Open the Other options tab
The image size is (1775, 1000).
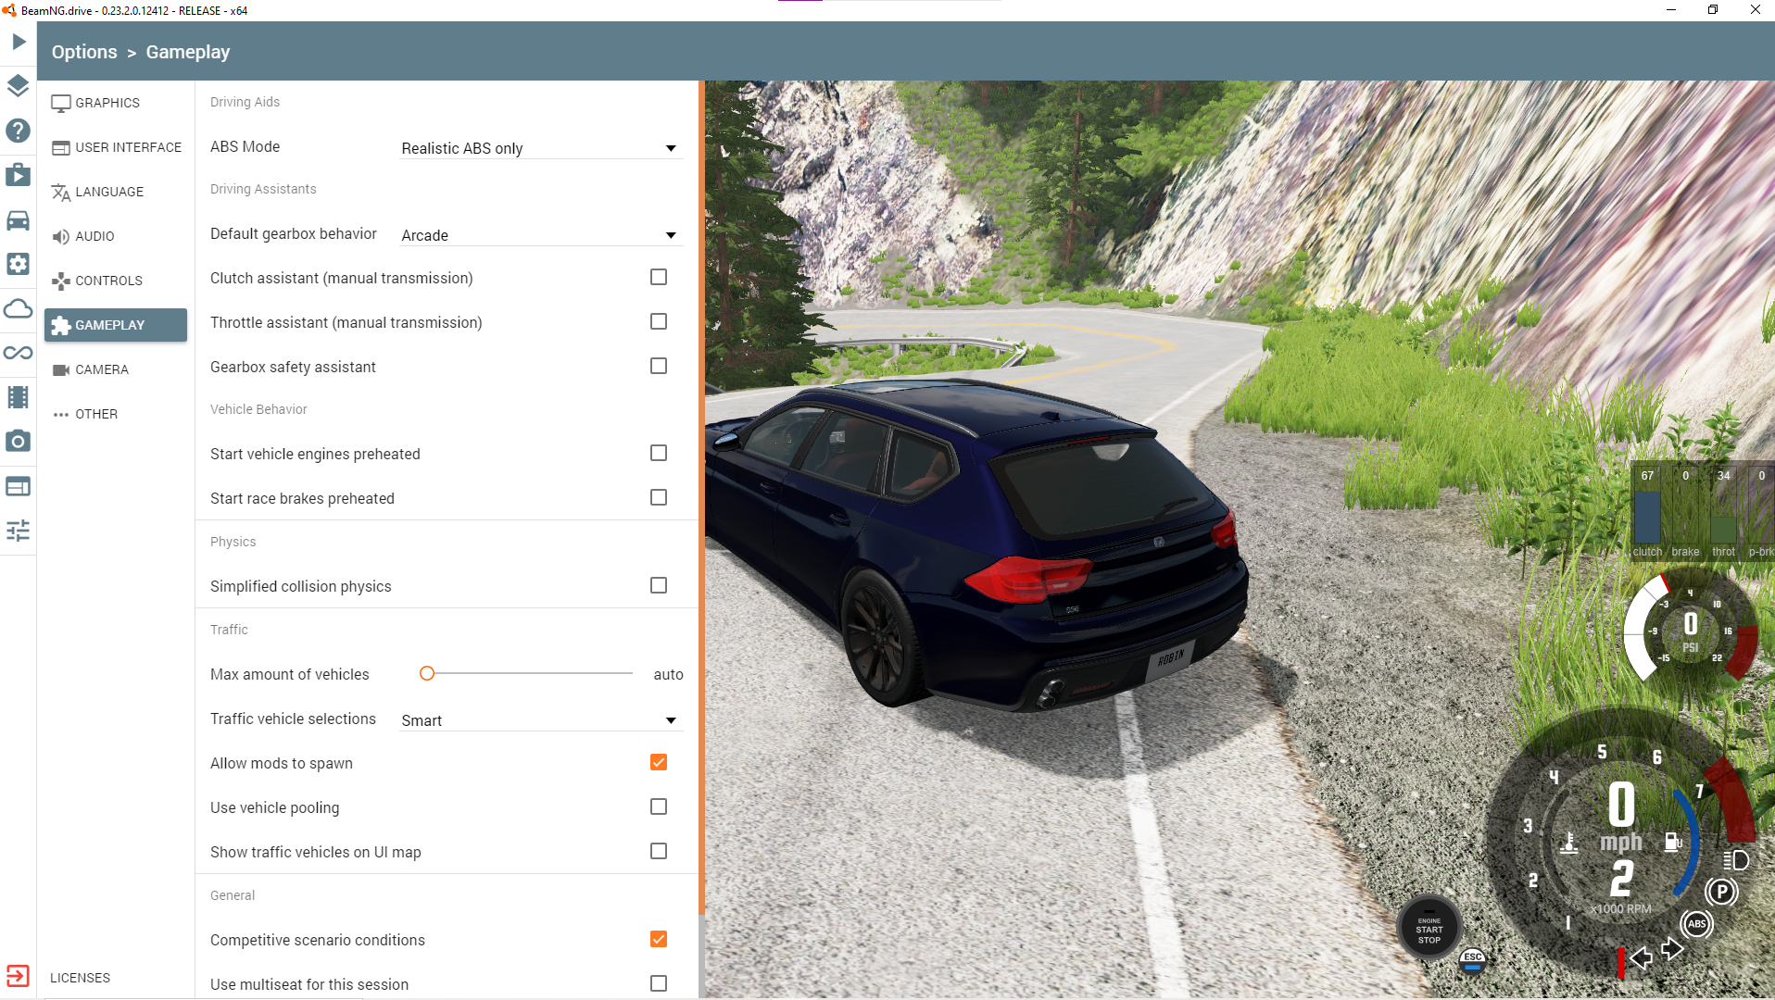pos(116,414)
